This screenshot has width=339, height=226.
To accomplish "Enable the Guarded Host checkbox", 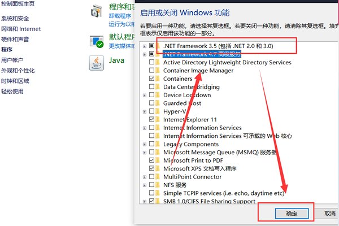I will click(x=152, y=103).
